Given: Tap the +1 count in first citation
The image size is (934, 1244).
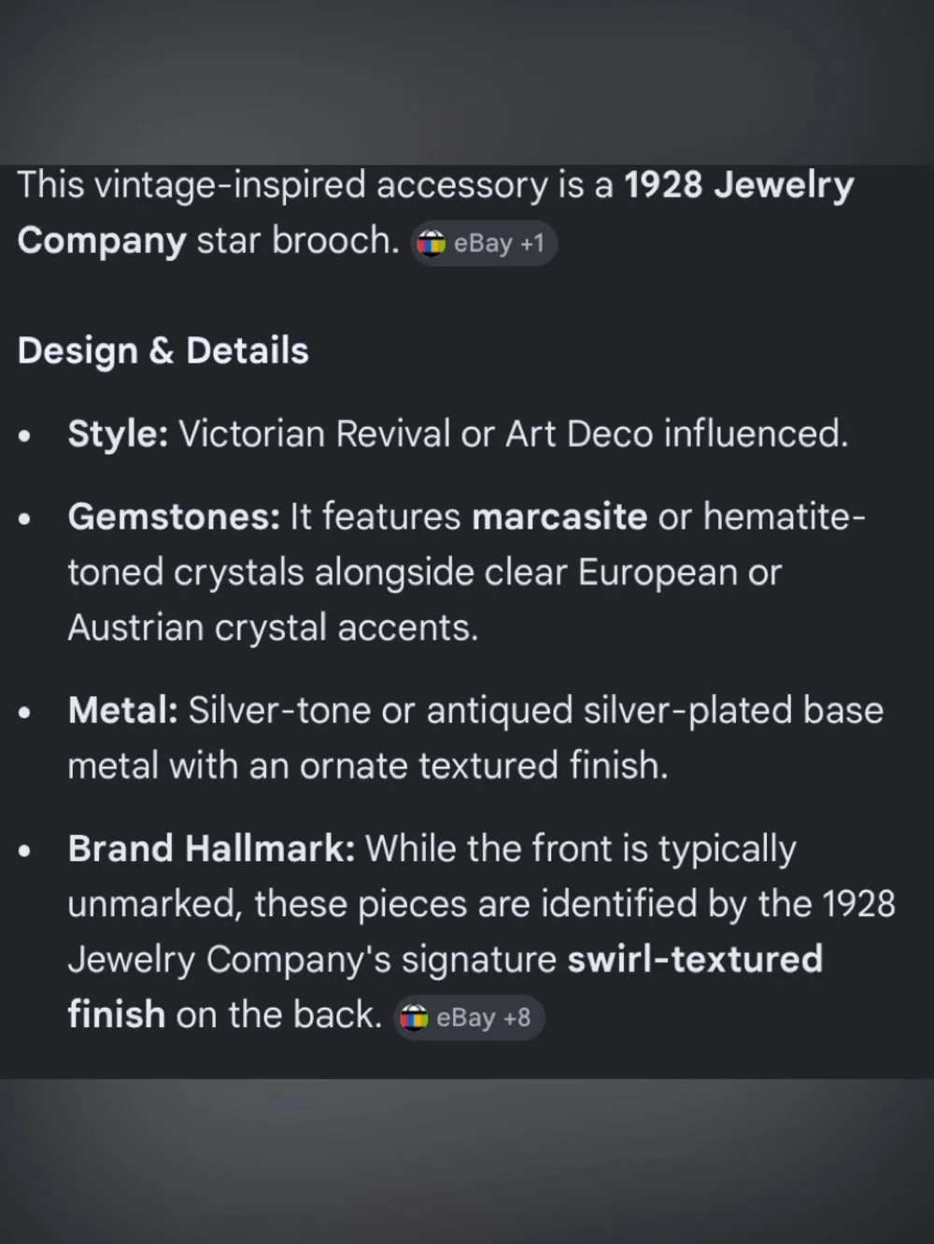Looking at the screenshot, I should click(x=532, y=244).
